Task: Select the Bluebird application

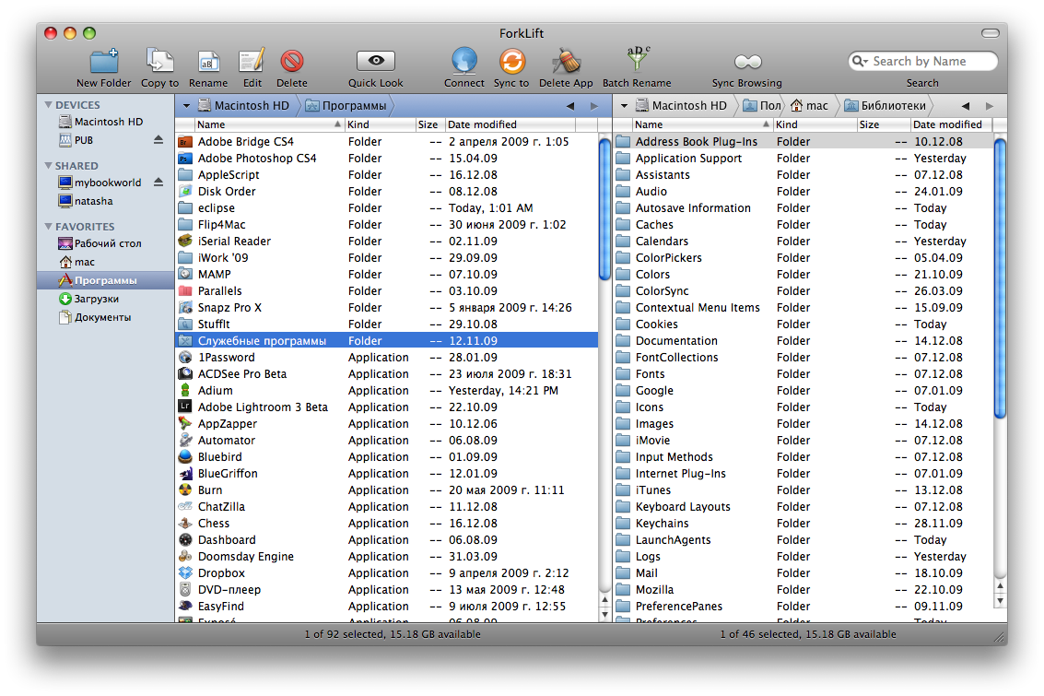Action: point(386,457)
